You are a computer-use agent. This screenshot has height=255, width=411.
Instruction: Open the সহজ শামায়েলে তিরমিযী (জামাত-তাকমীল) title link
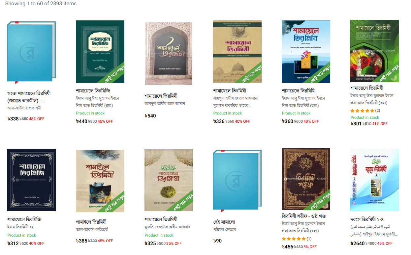pyautogui.click(x=29, y=97)
